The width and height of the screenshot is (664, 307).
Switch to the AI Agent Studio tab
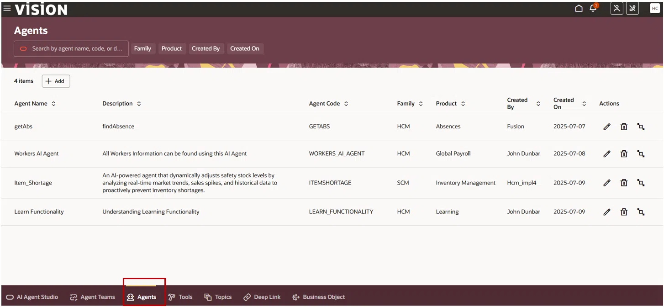pos(32,297)
